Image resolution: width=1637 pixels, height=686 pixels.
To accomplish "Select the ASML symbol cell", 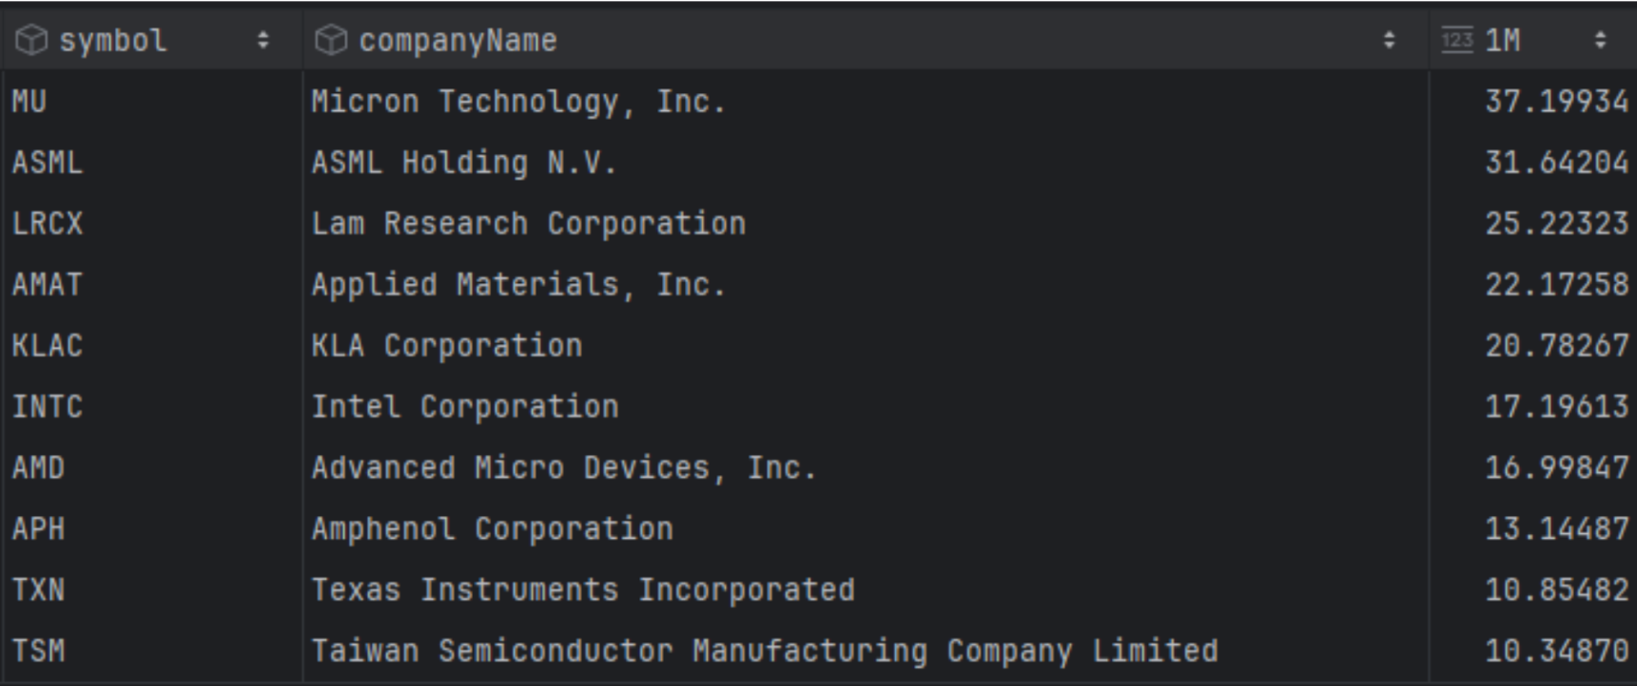I will tap(48, 162).
